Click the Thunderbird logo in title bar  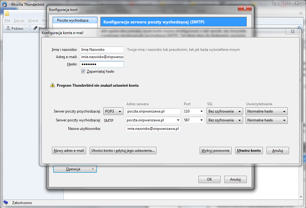click(x=5, y=4)
